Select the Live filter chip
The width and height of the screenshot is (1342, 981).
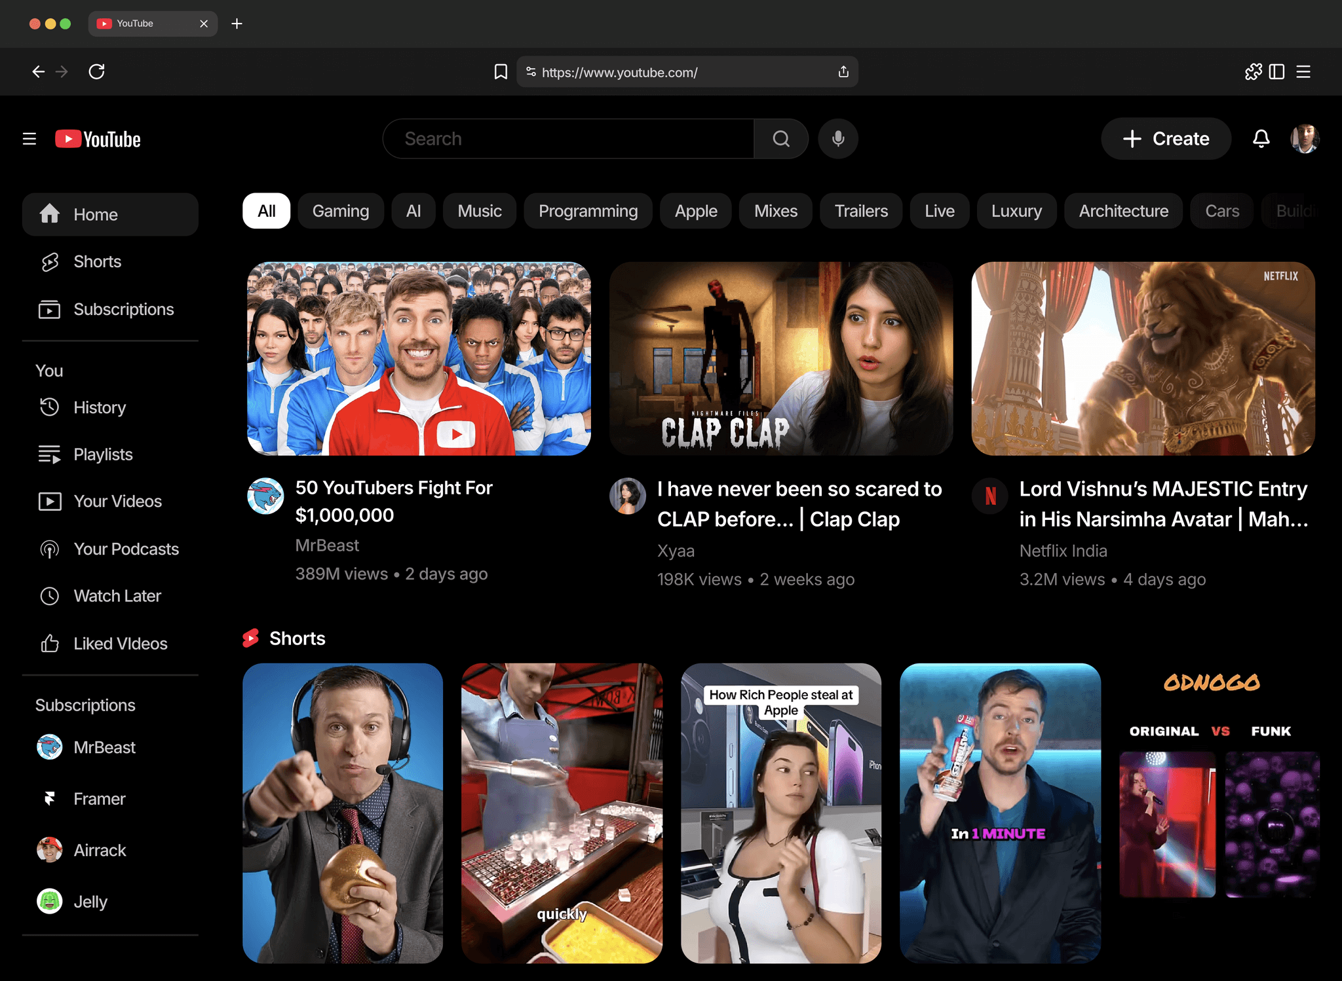[940, 211]
